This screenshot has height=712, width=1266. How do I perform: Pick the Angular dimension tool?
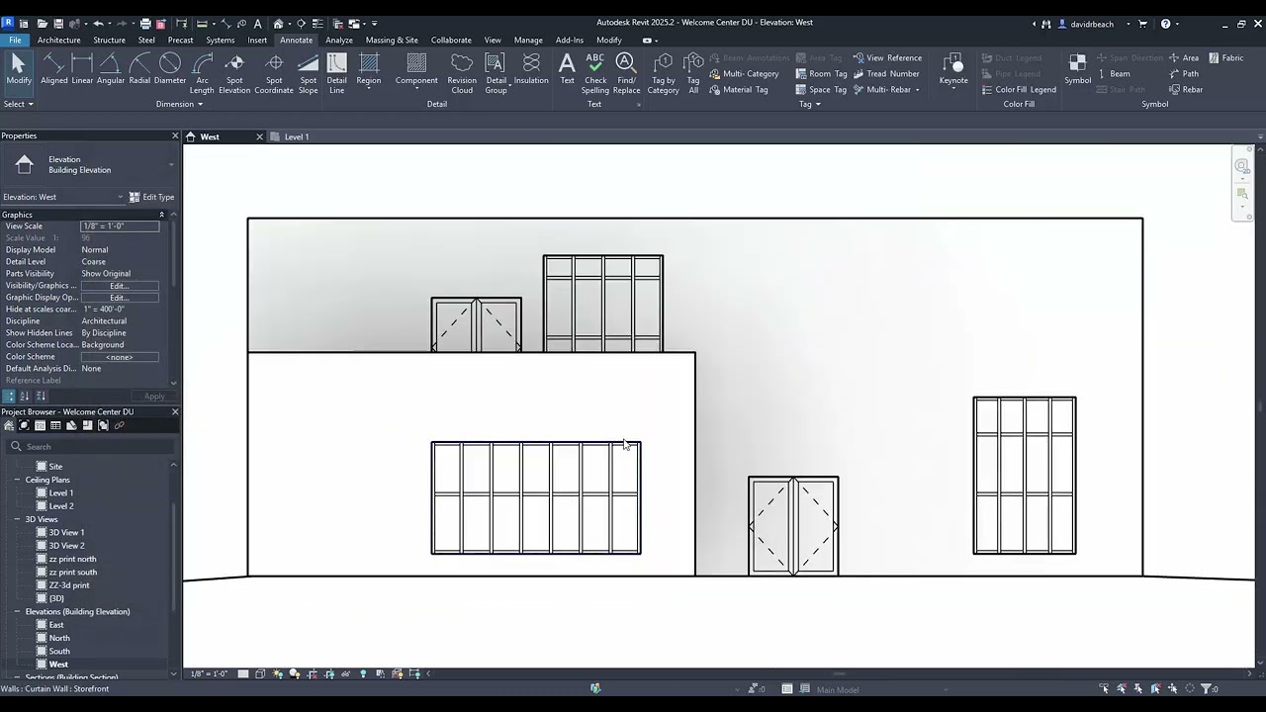(x=111, y=69)
